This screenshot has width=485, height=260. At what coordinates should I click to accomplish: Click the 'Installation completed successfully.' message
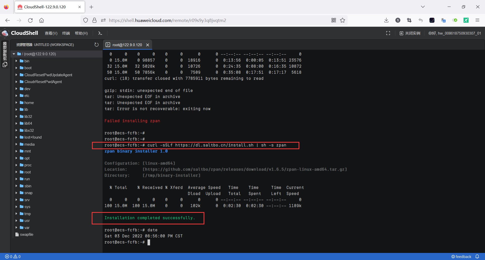tap(150, 218)
